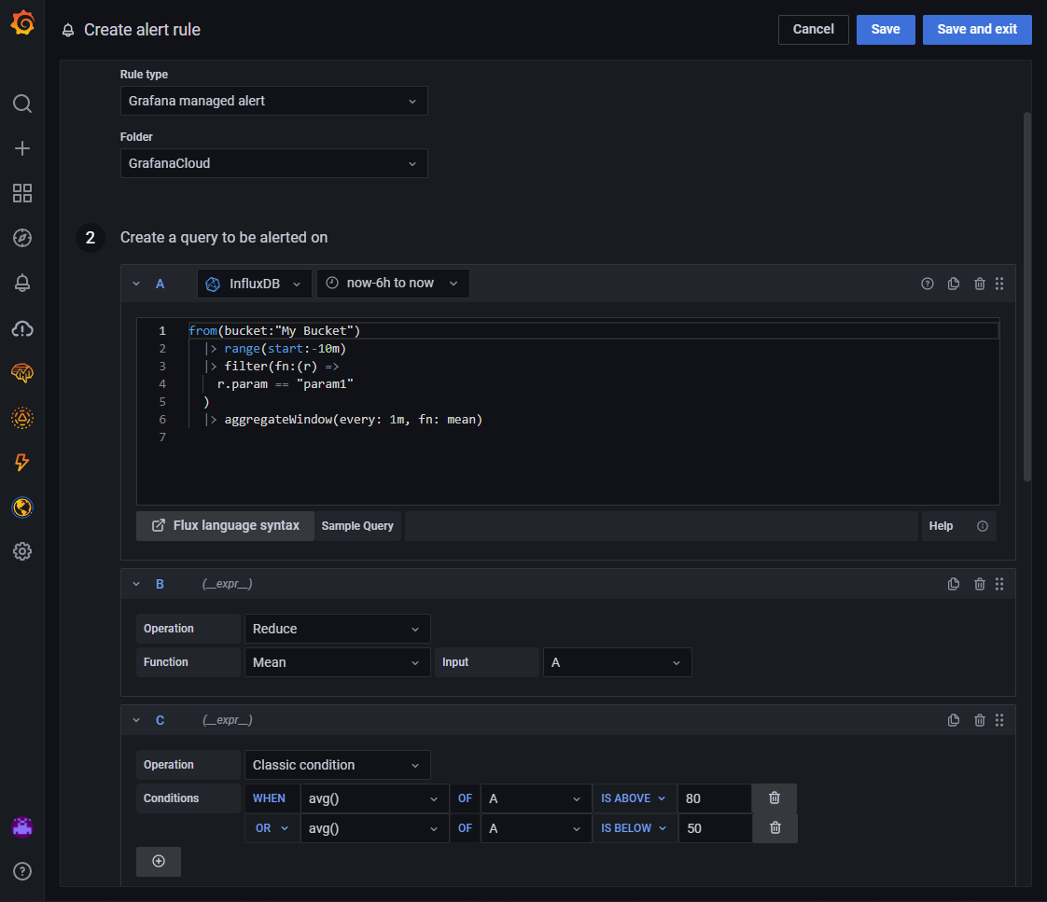This screenshot has height=902, width=1047.
Task: Click the Create plus icon in sidebar
Action: (x=22, y=148)
